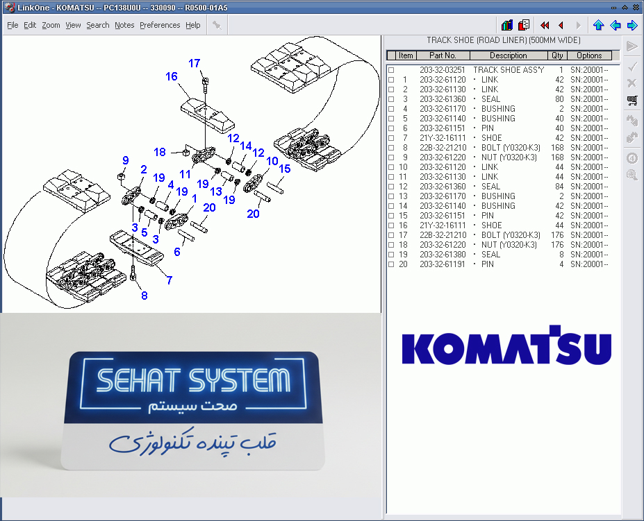Viewport: 644px width, 521px height.
Task: Click the LinkOne app icon in the title bar
Action: tap(9, 8)
